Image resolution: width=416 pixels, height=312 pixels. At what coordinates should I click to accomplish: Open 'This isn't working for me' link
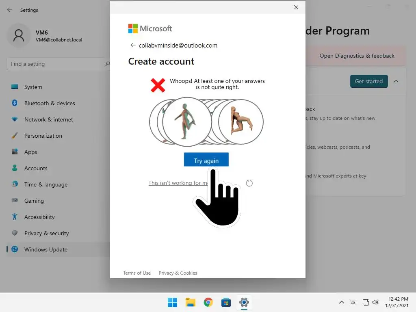click(x=178, y=183)
